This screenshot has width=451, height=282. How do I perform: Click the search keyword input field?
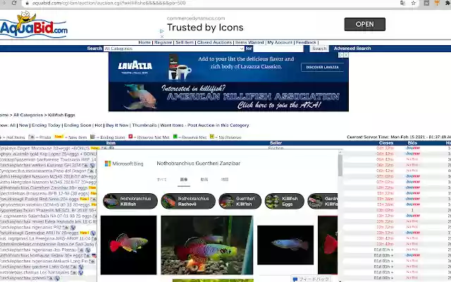(x=278, y=49)
